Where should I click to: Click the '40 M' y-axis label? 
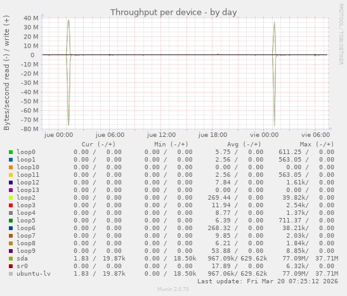click(x=31, y=18)
